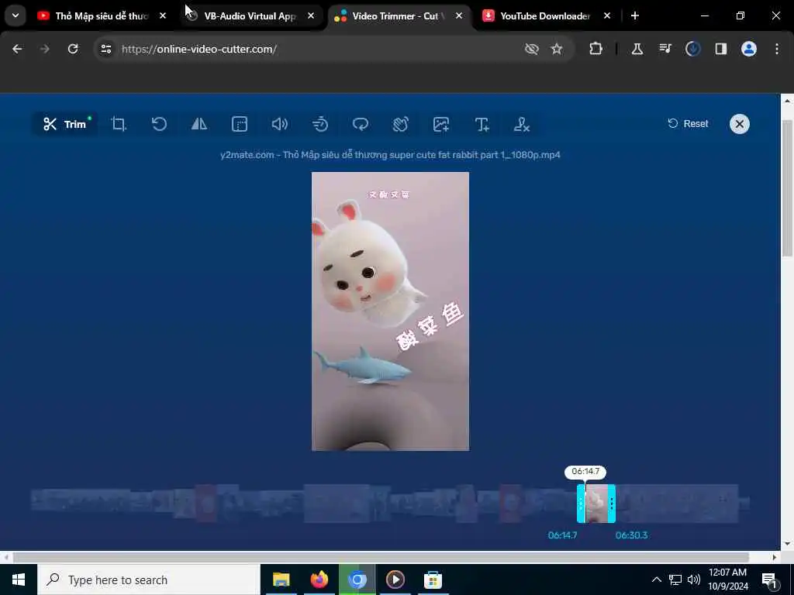Open the Microsoft Store taskbar icon
Image resolution: width=794 pixels, height=595 pixels.
[x=433, y=580]
